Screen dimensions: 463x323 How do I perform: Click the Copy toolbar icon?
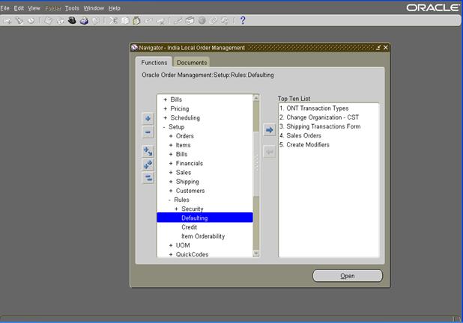point(125,21)
